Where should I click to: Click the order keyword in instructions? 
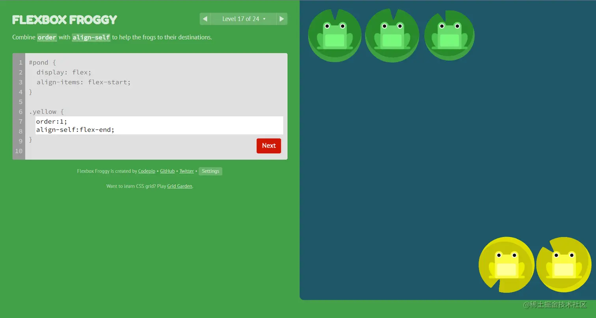[x=47, y=37]
